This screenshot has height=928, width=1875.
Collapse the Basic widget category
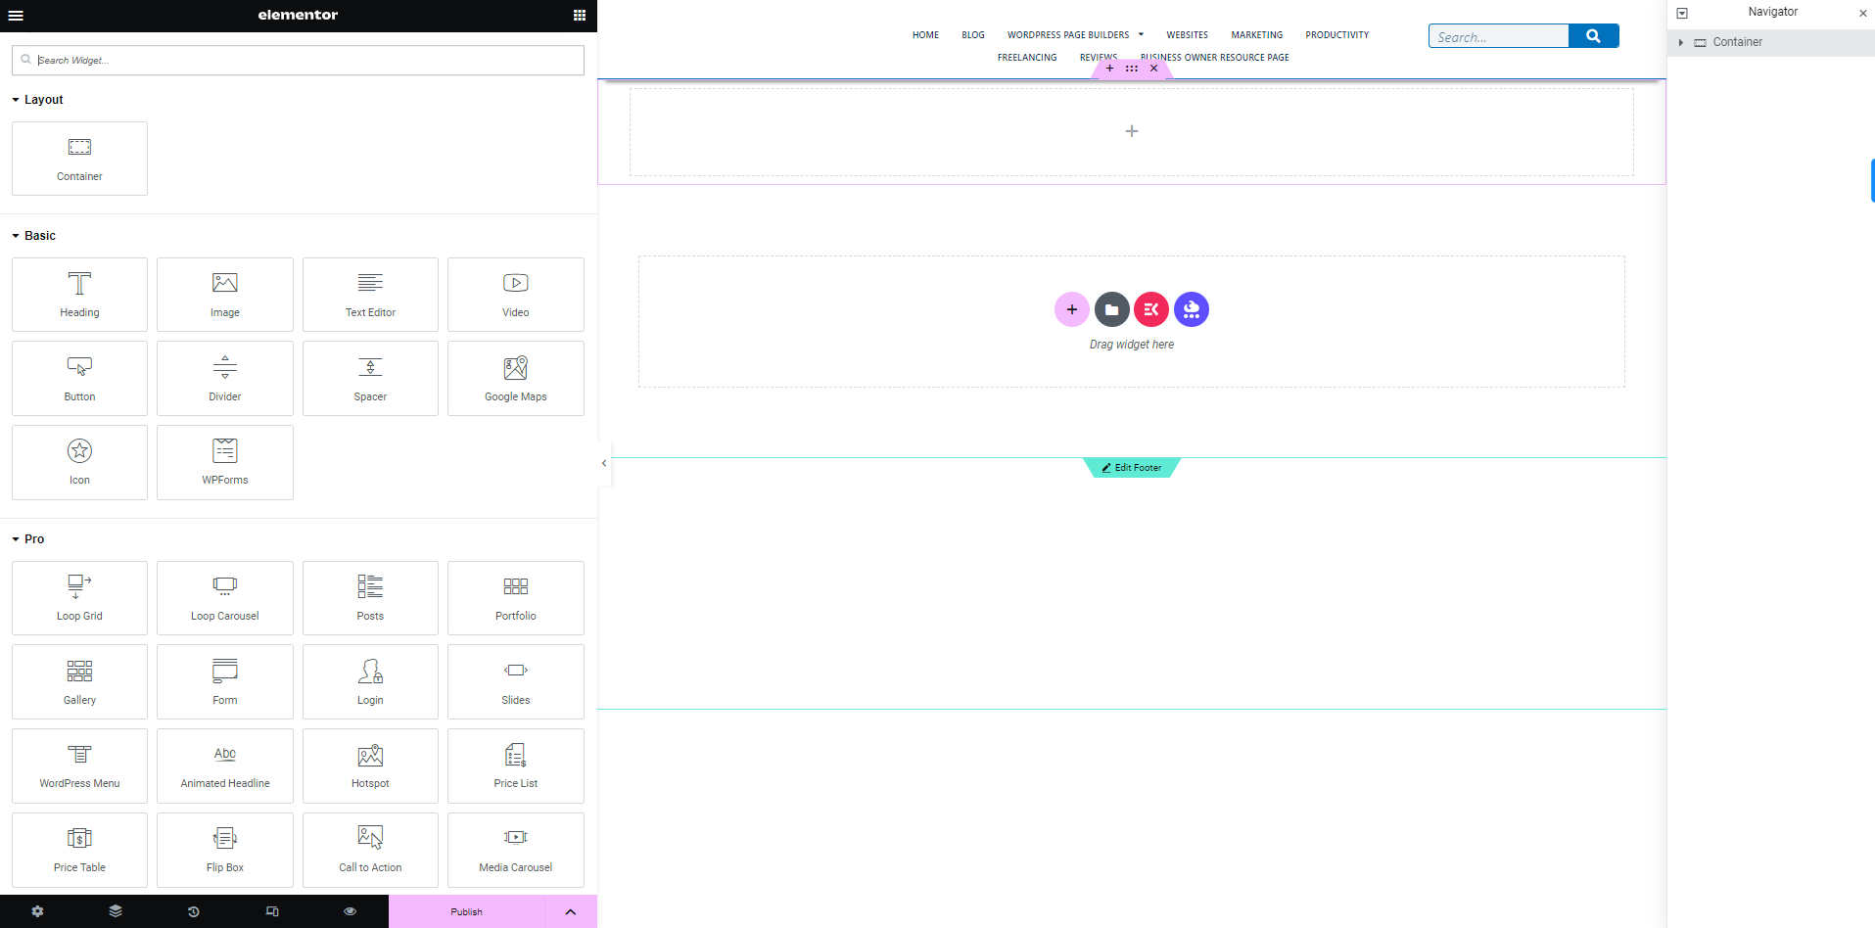pos(33,236)
